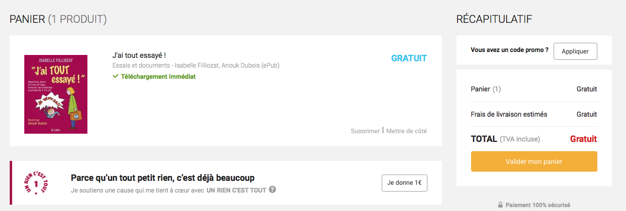Click the question mark help icon
The image size is (626, 211).
point(272,190)
